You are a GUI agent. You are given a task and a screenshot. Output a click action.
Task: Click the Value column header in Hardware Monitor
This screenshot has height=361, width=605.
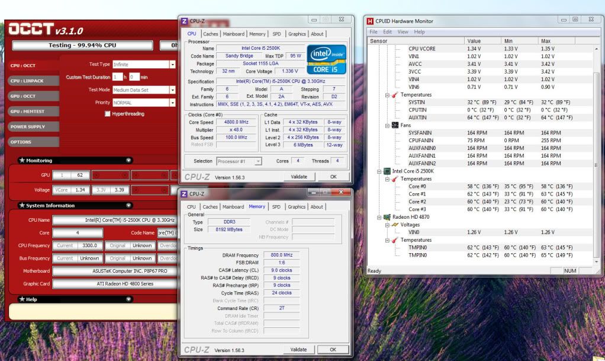pos(482,41)
